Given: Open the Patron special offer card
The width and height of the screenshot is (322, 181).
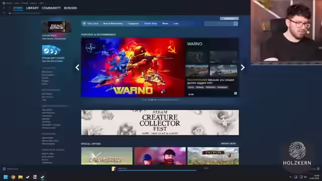Looking at the screenshot, I should click(x=213, y=156).
